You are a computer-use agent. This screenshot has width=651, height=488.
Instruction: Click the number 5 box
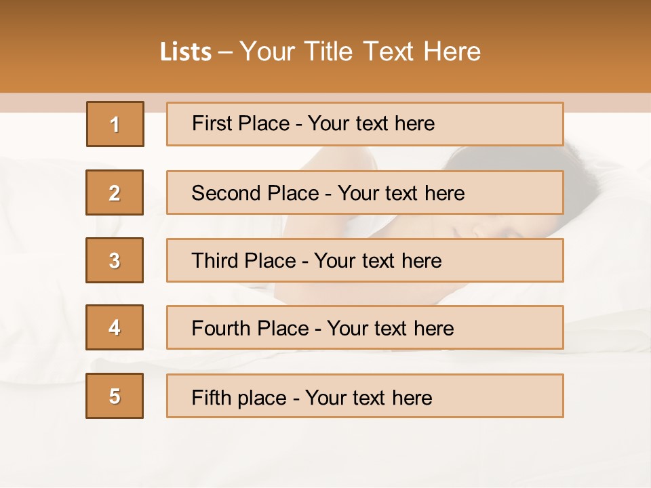pyautogui.click(x=115, y=396)
